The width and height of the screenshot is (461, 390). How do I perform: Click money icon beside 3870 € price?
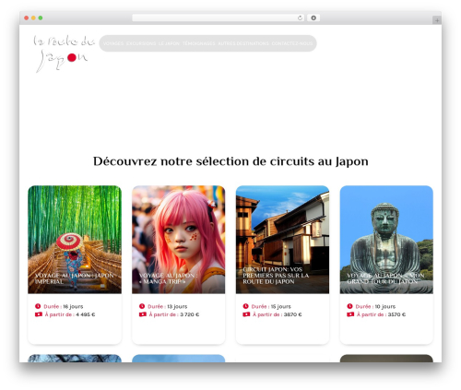pos(246,314)
